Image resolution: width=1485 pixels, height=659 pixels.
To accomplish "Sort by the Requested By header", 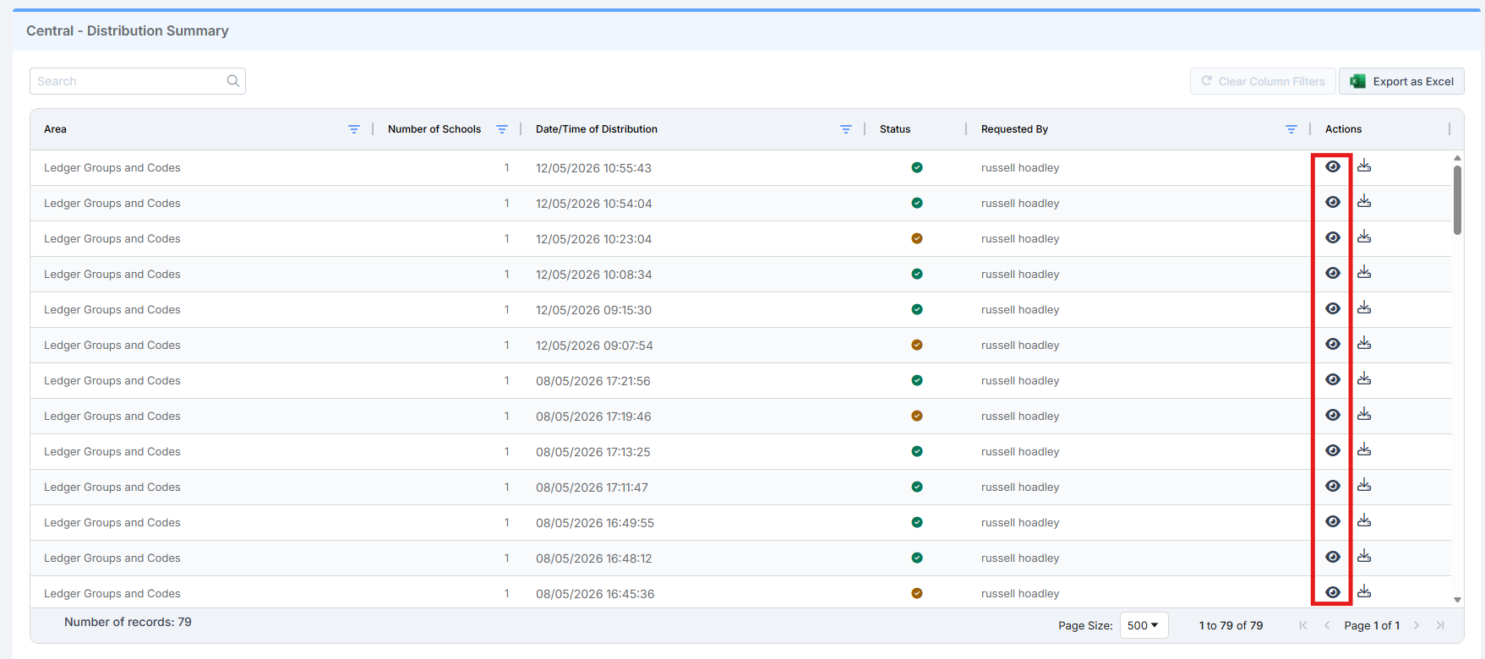I will point(1014,129).
